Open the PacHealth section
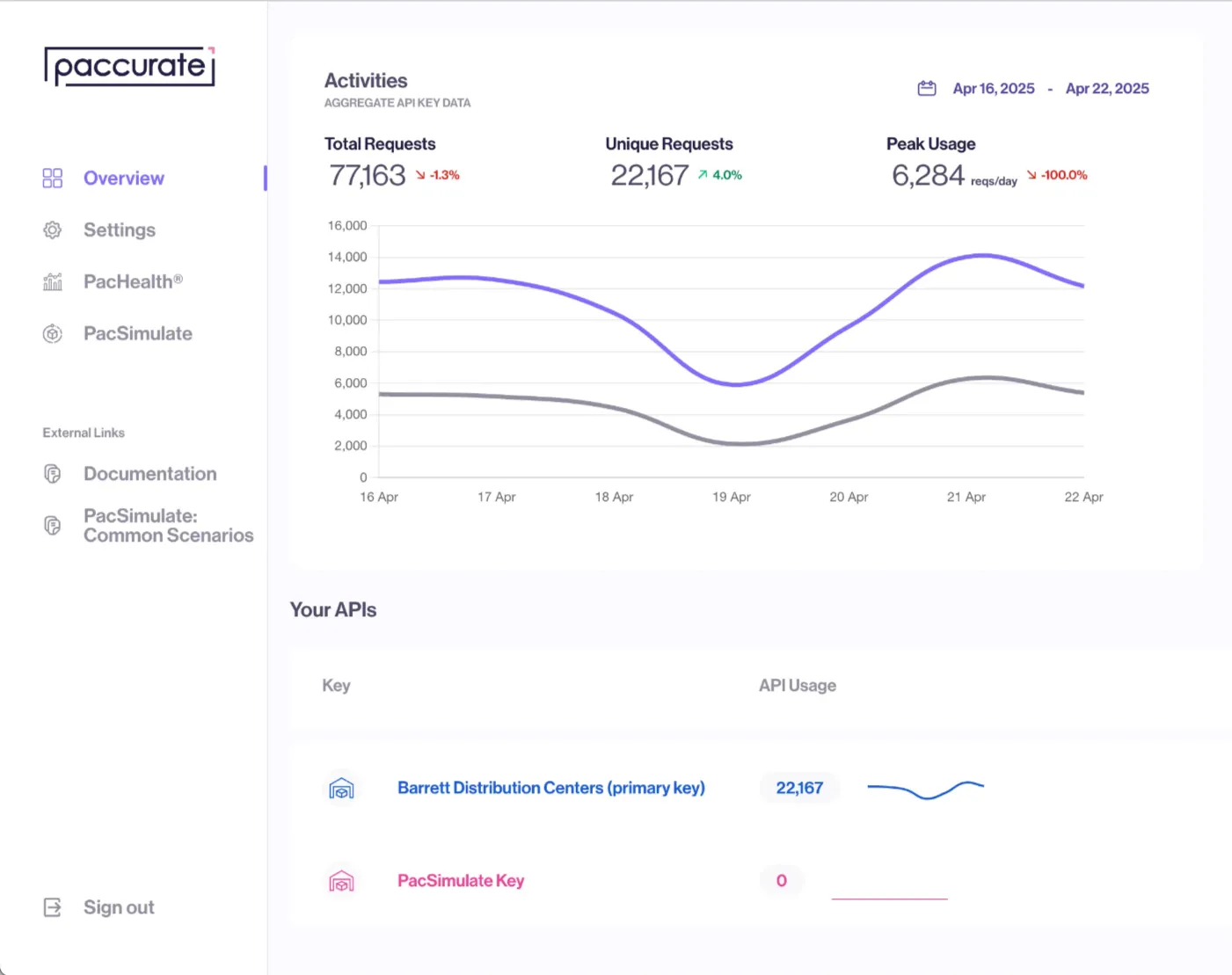The height and width of the screenshot is (975, 1232). point(134,282)
